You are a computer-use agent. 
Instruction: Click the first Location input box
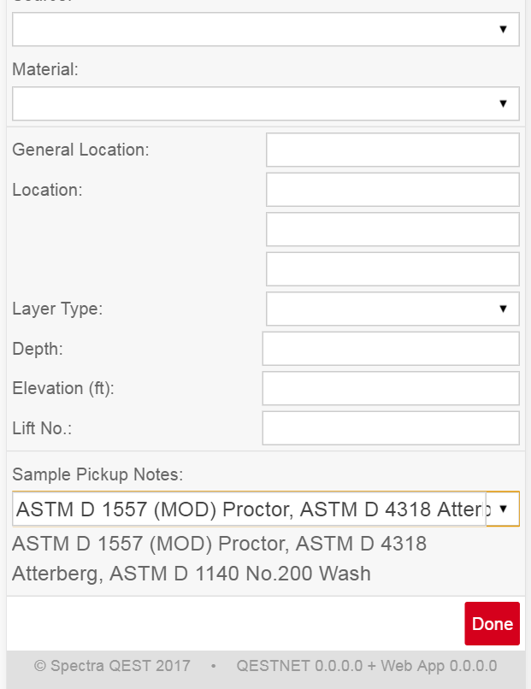point(392,190)
